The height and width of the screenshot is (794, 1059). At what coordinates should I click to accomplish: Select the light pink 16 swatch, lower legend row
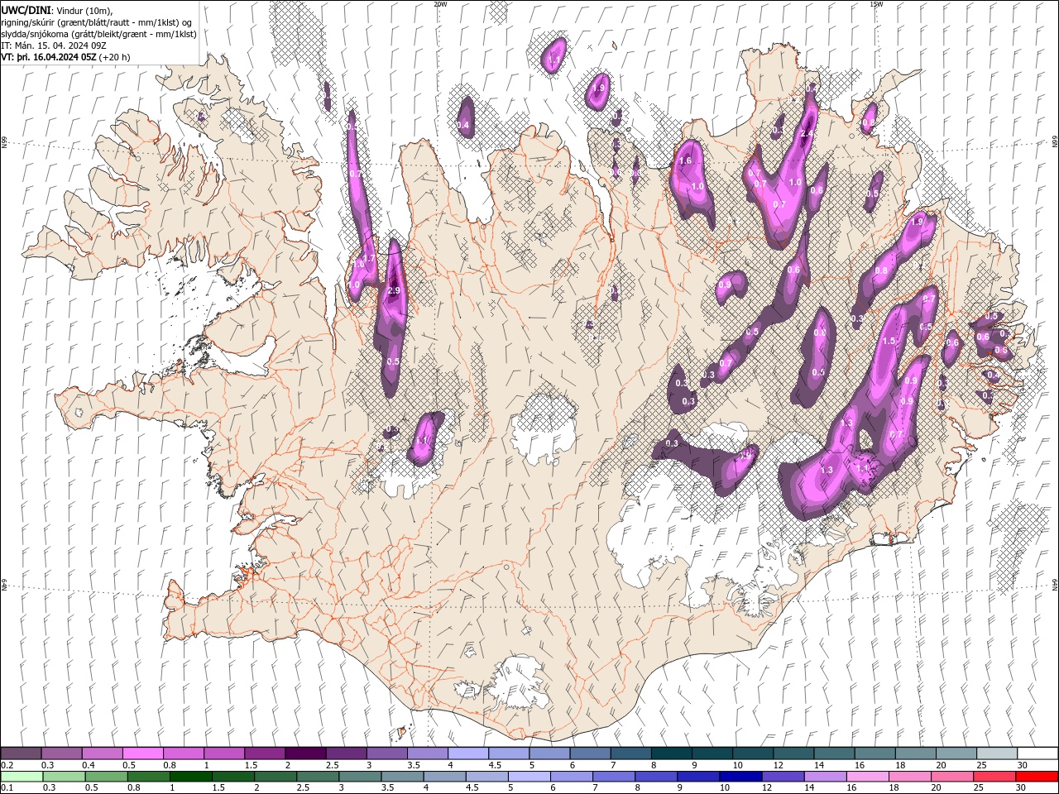click(866, 777)
